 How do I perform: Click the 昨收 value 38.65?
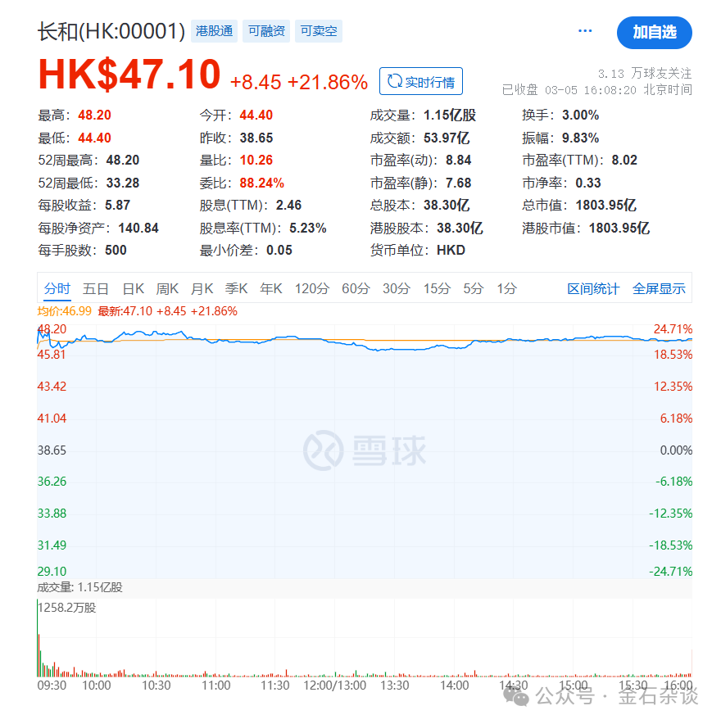pos(256,138)
